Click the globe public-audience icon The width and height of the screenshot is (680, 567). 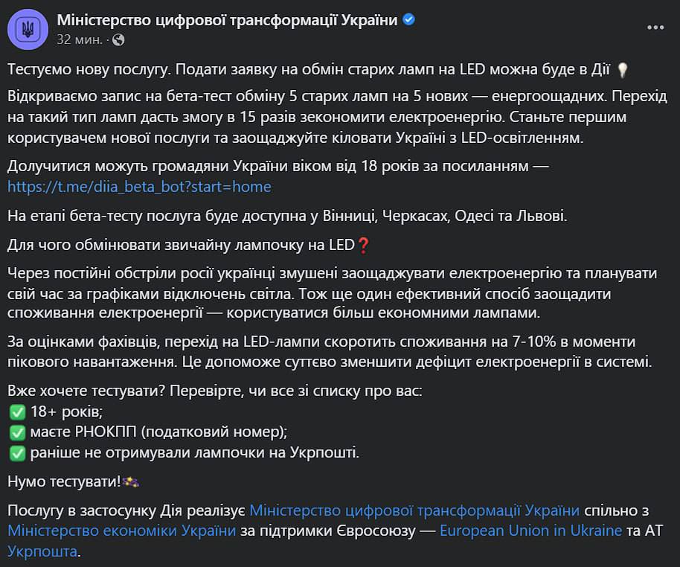click(x=119, y=39)
